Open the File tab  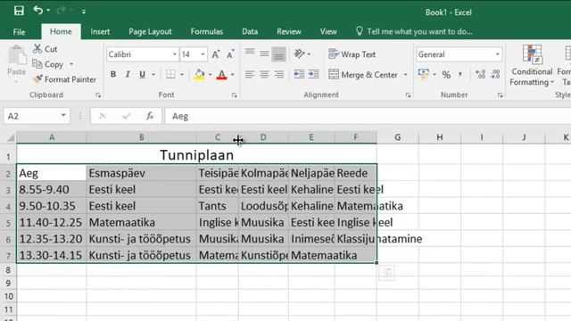[x=19, y=32]
